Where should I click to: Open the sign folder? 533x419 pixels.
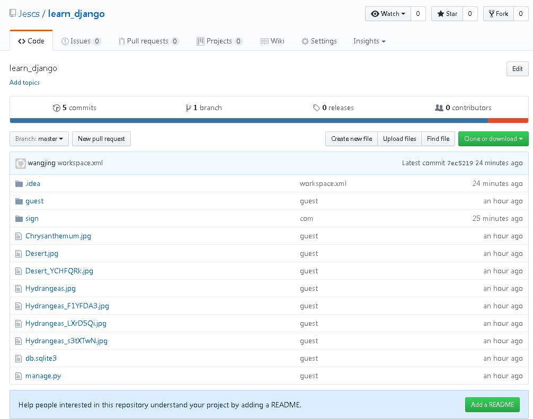(32, 219)
